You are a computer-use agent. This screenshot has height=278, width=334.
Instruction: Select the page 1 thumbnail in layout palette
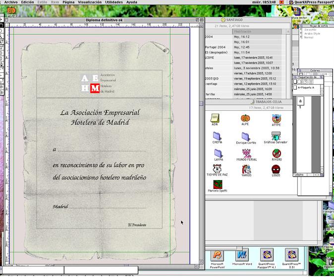[x=300, y=101]
